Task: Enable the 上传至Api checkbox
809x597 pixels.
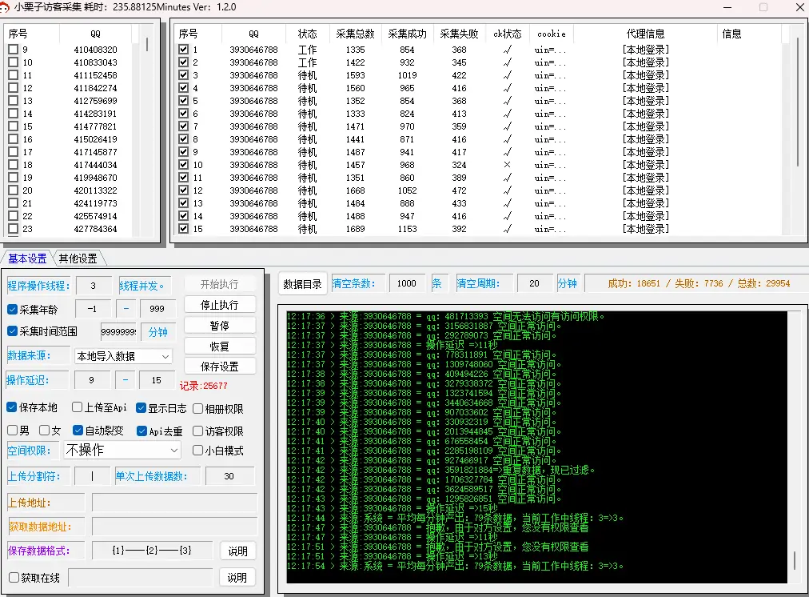Action: coord(77,407)
